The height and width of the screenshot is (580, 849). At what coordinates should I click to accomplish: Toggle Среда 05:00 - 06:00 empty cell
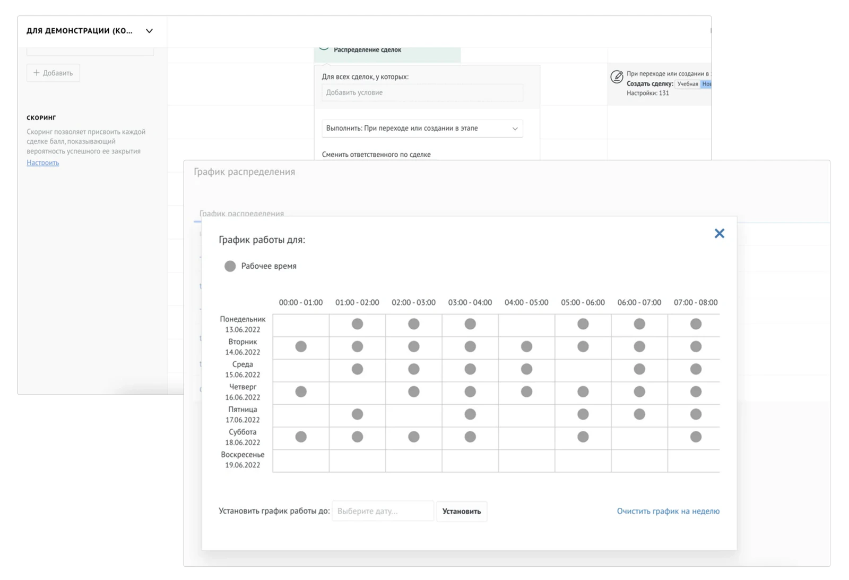tap(583, 370)
